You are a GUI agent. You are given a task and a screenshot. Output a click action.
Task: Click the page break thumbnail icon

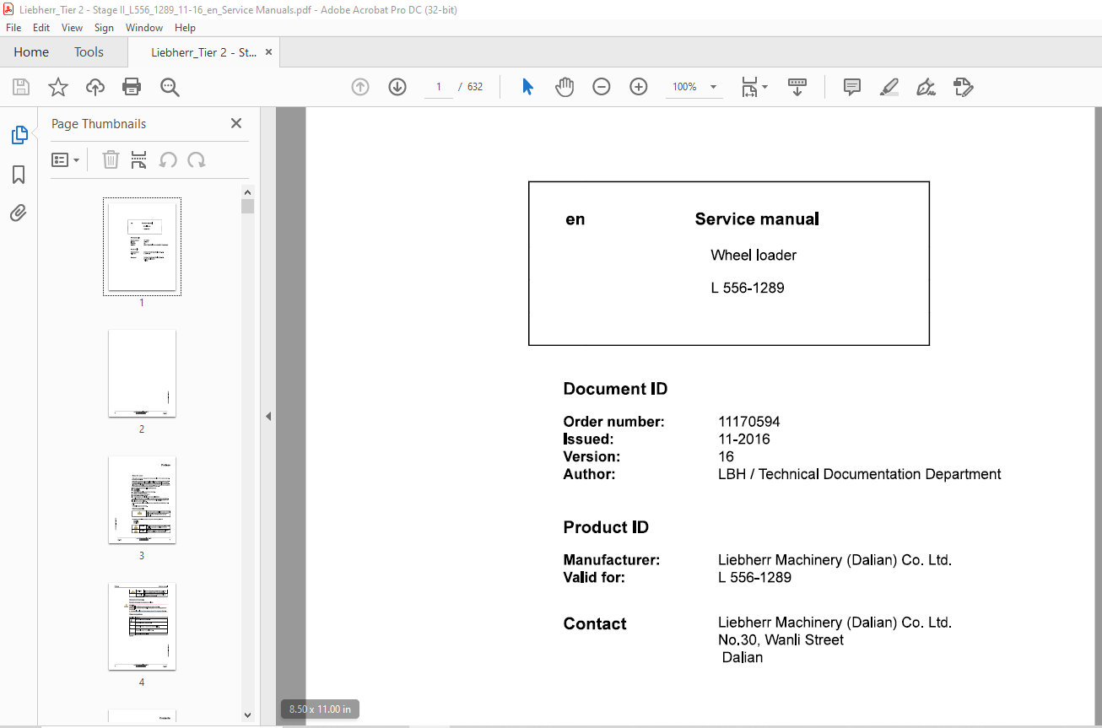click(x=139, y=159)
